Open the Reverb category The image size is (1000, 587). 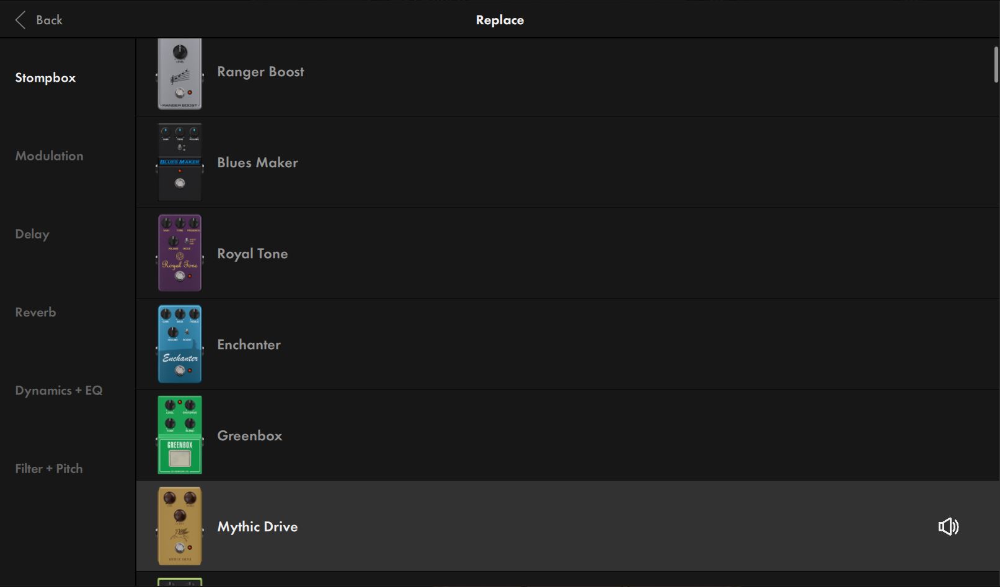point(35,312)
